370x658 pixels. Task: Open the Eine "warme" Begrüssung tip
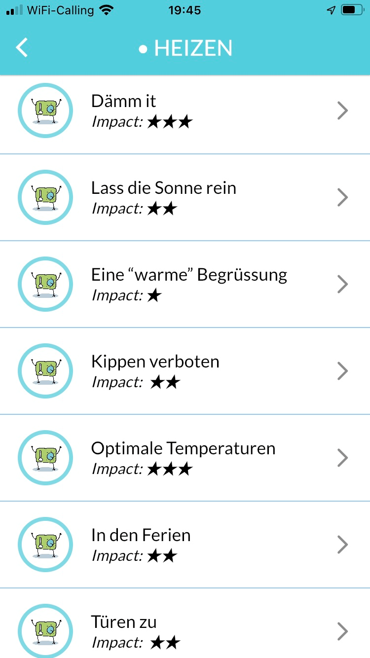tap(189, 275)
